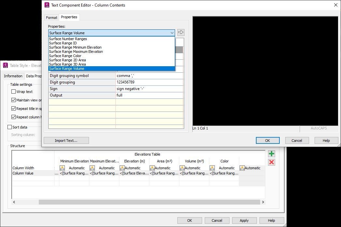
Task: Choose Surface Range Maximum Elevation option
Action: coord(111,52)
